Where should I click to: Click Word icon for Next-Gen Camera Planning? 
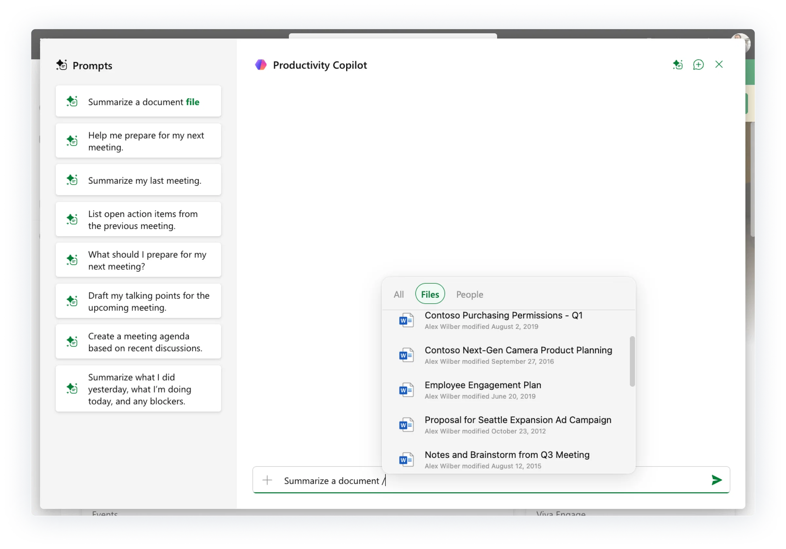[406, 355]
